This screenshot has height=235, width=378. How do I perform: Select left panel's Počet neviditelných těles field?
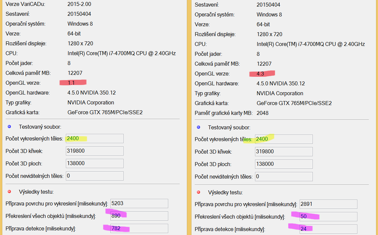click(x=94, y=176)
